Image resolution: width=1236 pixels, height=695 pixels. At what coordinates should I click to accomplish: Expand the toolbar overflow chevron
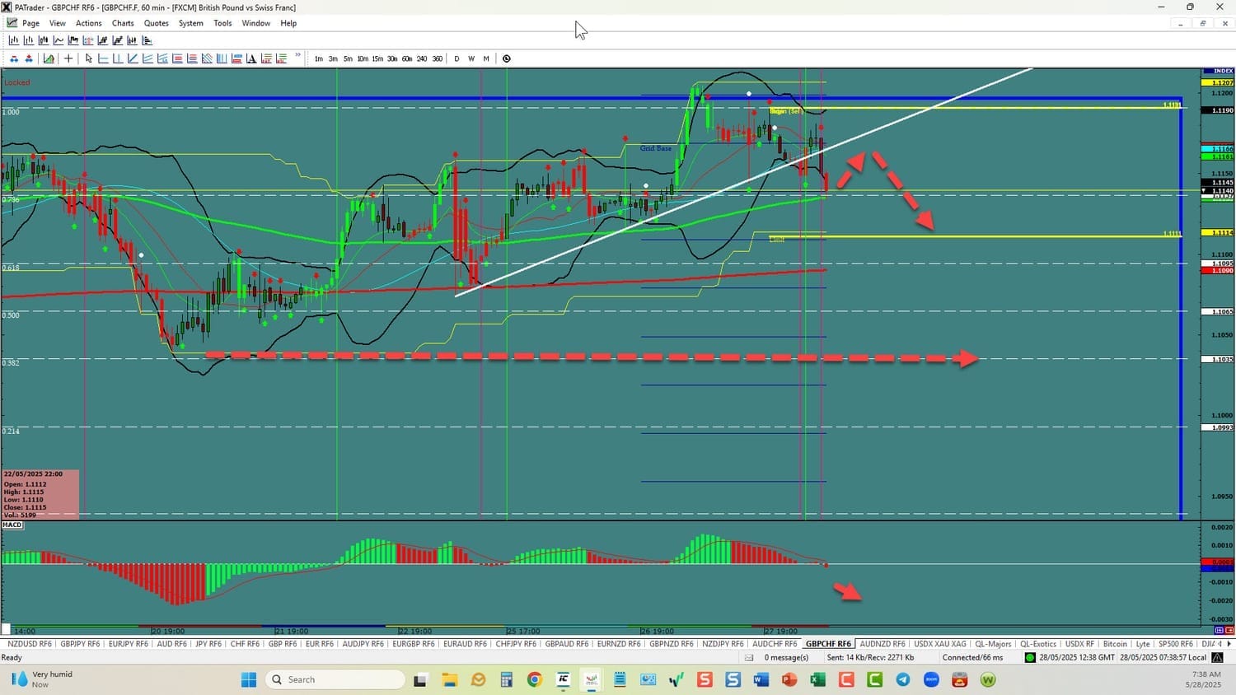tap(298, 56)
